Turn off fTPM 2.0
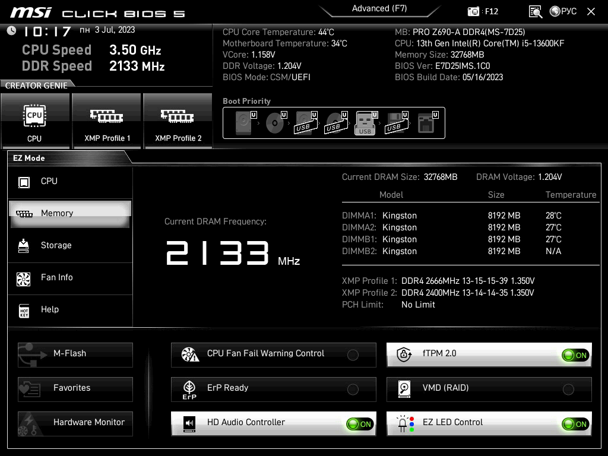 [489, 354]
